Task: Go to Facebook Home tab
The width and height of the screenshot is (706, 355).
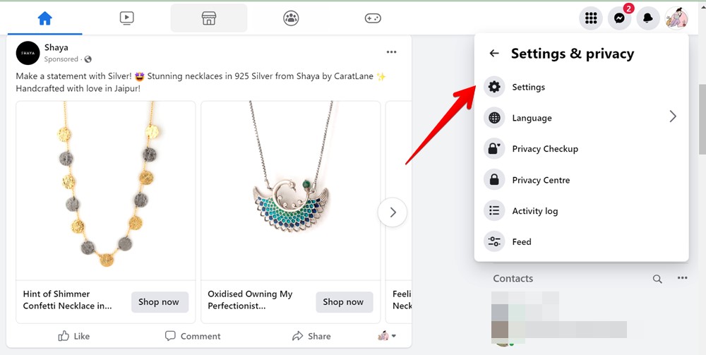Action: tap(44, 18)
